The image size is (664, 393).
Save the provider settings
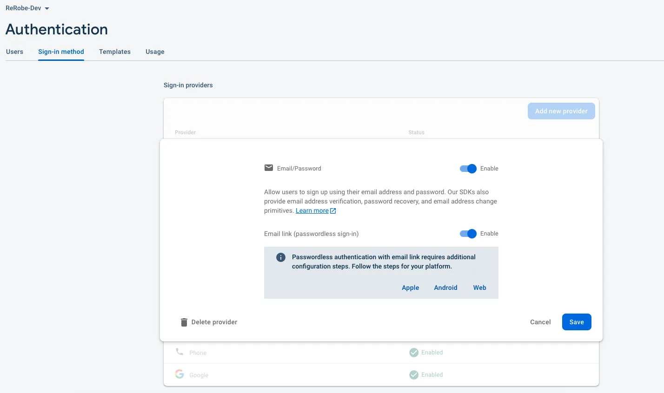(x=577, y=322)
